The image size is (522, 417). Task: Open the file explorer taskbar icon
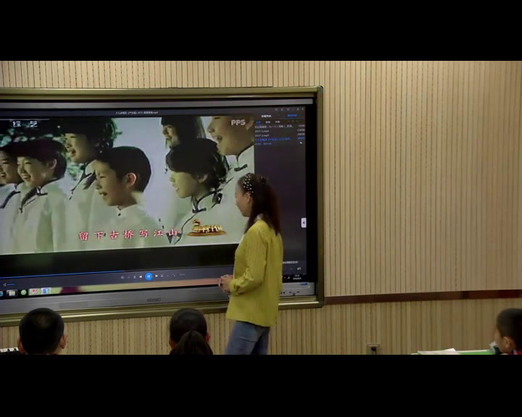12,293
